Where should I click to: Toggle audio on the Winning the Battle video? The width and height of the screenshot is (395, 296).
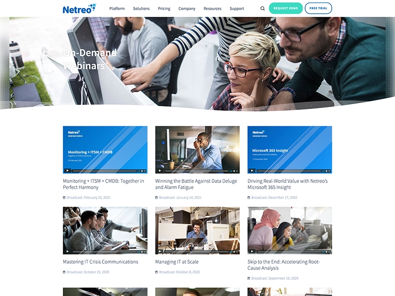(231, 171)
